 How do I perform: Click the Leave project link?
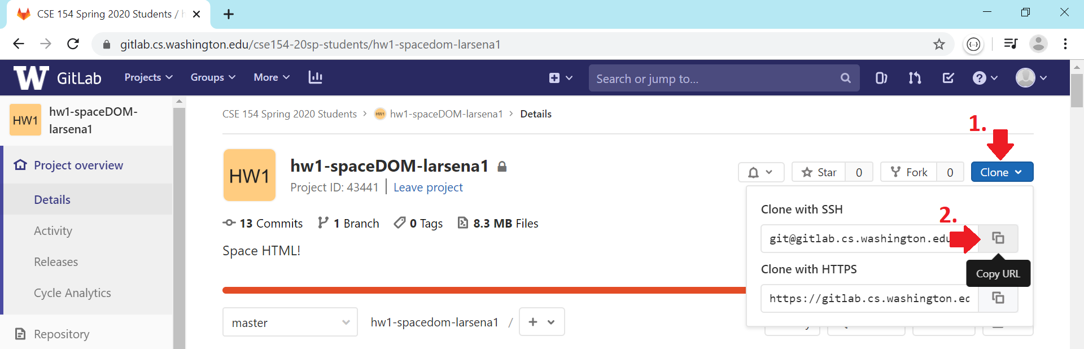(428, 187)
